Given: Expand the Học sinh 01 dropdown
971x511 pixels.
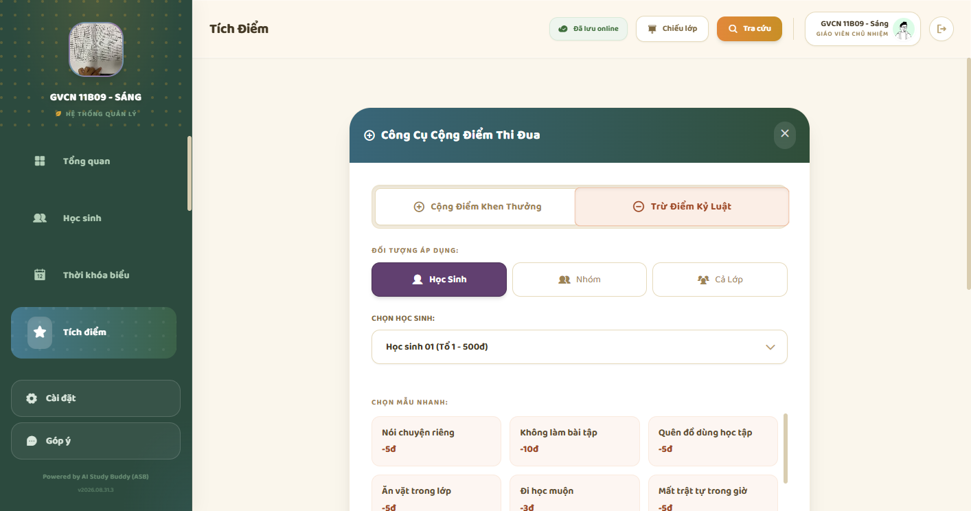Looking at the screenshot, I should 580,347.
